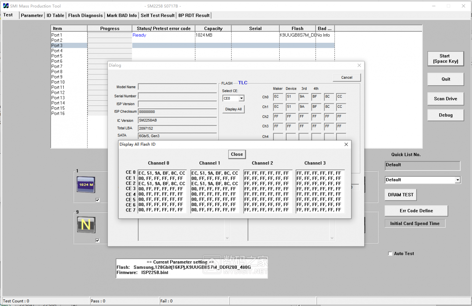
Task: Click Channel 3 CE 7 flash ID row
Action: [320, 210]
